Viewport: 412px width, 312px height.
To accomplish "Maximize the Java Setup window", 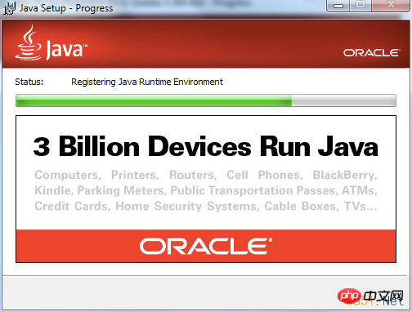I will click(360, 6).
